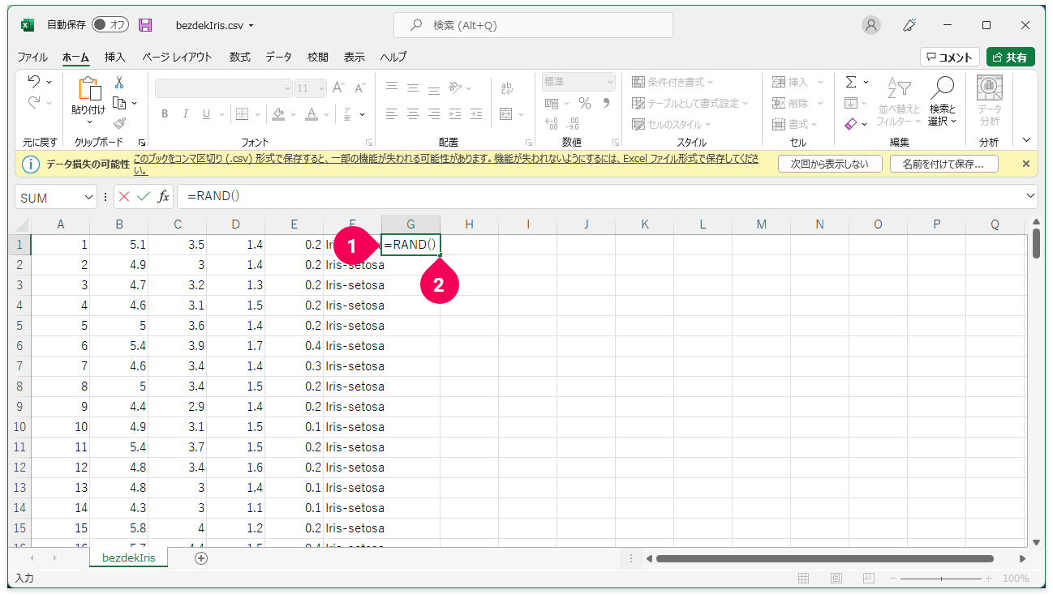Open Insert Function fx dialog
1053x598 pixels.
[163, 196]
